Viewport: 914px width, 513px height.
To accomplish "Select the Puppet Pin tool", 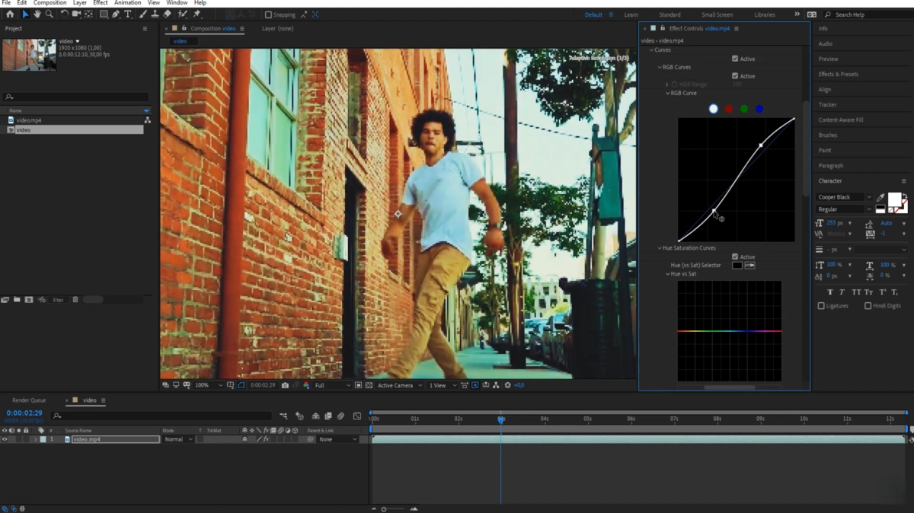I will (197, 14).
